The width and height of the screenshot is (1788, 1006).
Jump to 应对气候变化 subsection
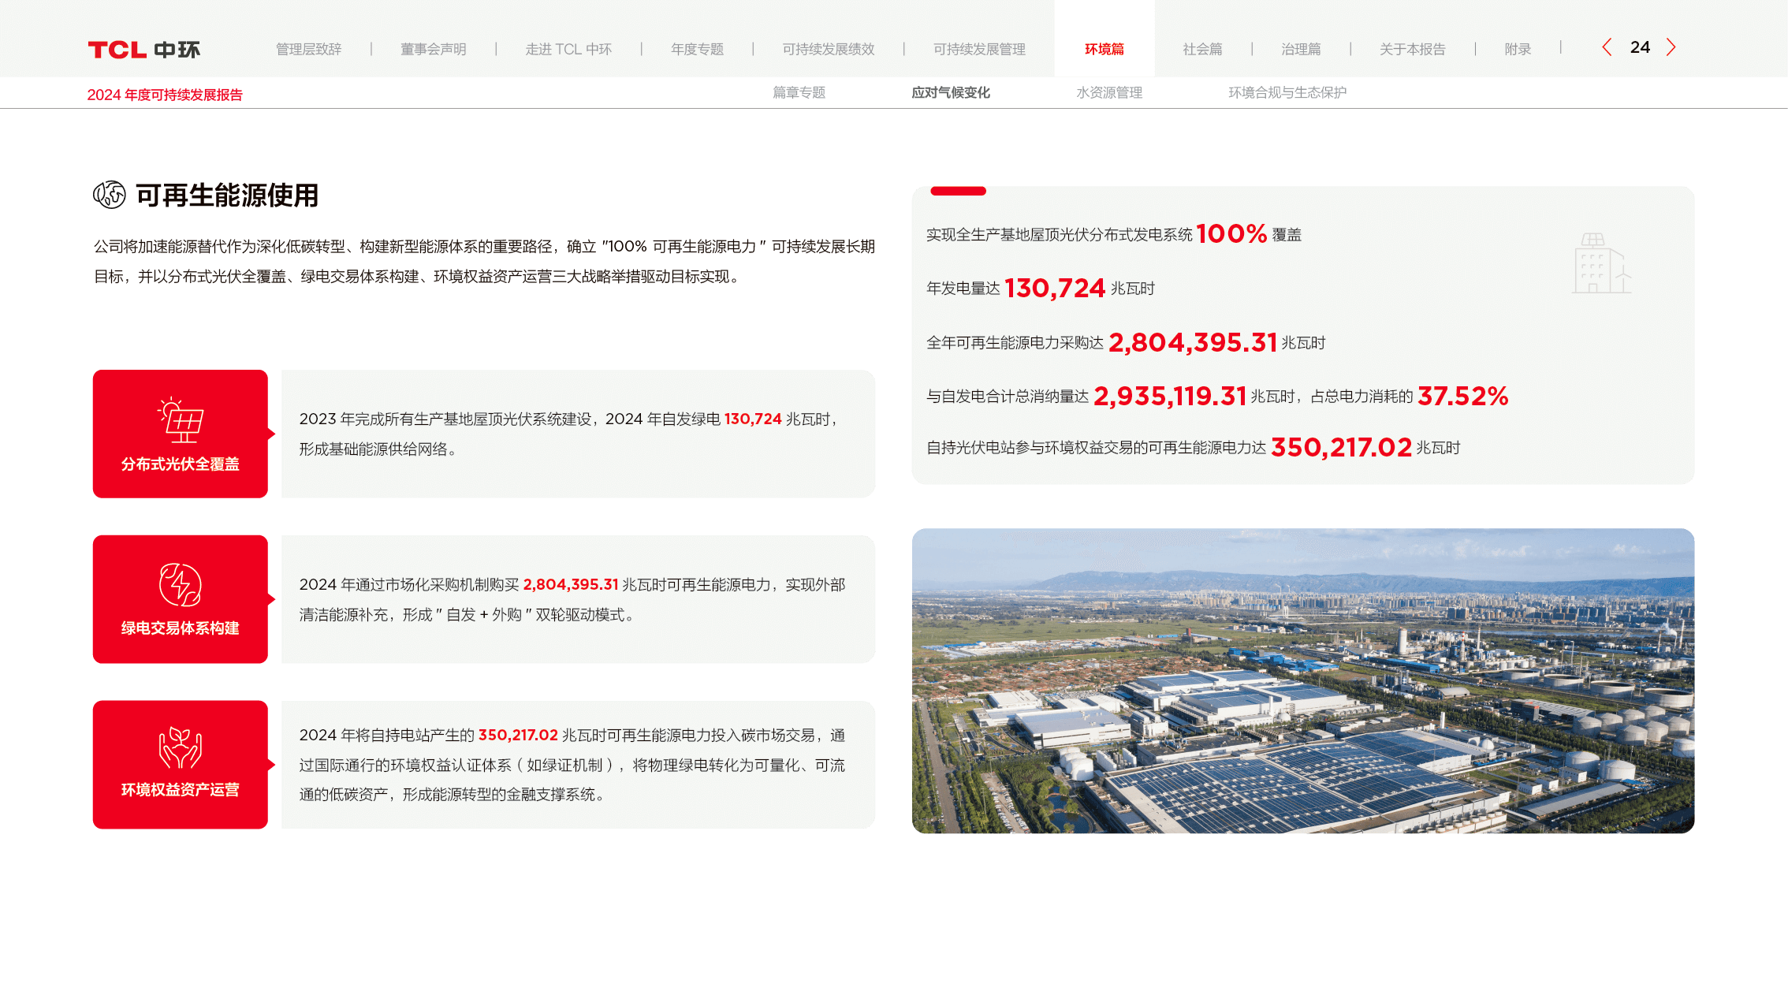pyautogui.click(x=950, y=92)
